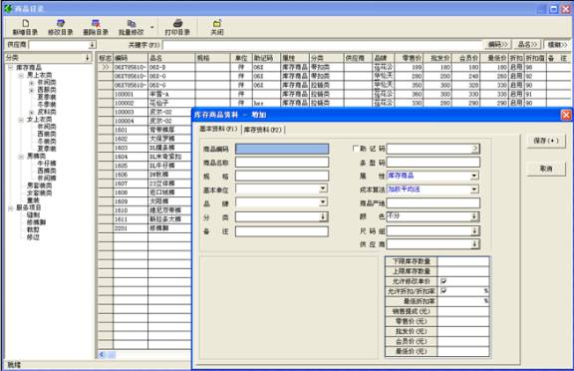The image size is (574, 371).
Task: Open the 属性 dropdown showing 库存商品
Action: pos(474,176)
